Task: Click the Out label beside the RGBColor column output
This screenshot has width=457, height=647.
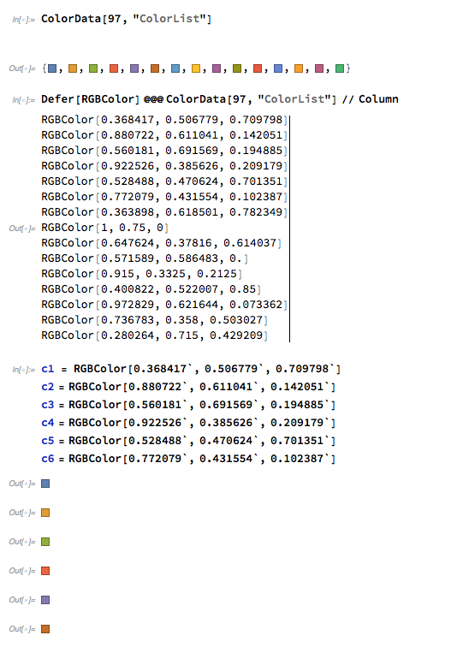Action: [22, 229]
